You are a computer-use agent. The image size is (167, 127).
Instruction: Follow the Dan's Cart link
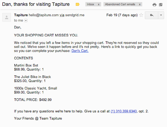pyautogui.click(x=80, y=51)
